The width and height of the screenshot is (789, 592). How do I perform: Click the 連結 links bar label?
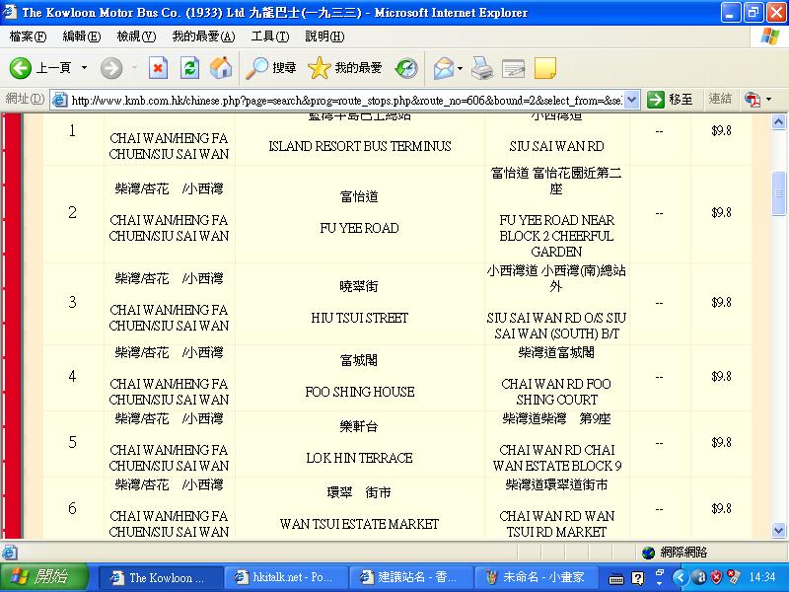click(720, 100)
